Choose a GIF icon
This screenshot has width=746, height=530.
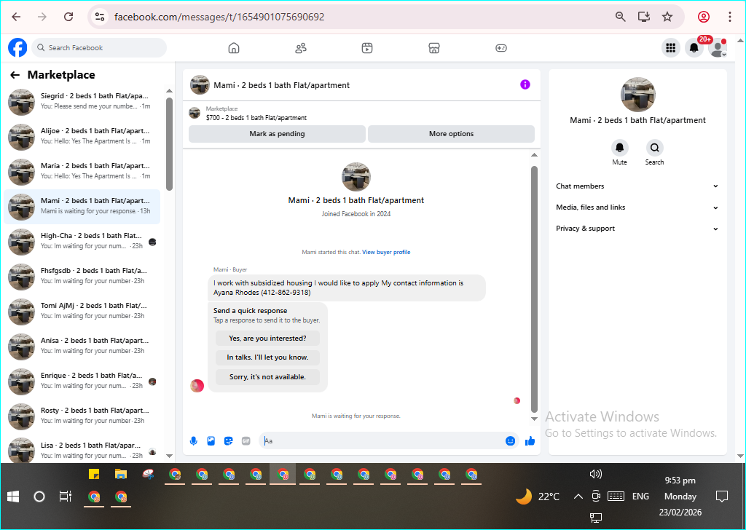246,441
